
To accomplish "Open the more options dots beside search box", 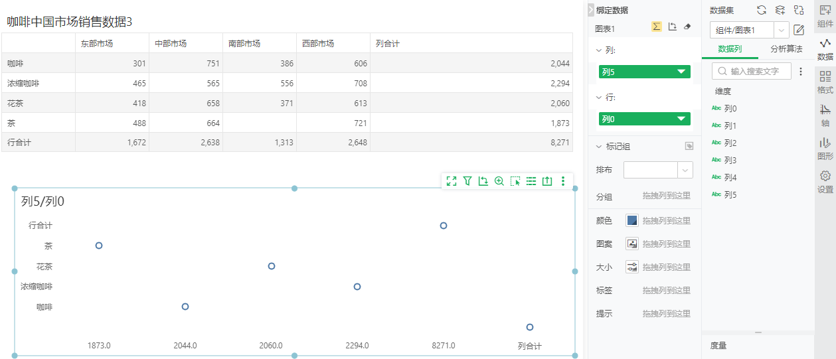I will [800, 71].
